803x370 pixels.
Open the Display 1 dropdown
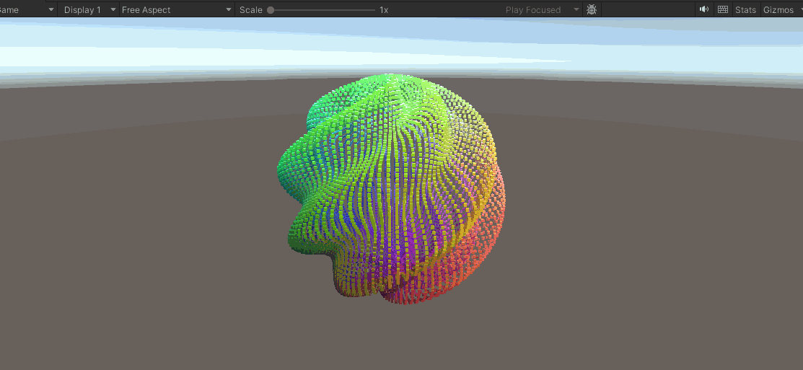point(89,9)
